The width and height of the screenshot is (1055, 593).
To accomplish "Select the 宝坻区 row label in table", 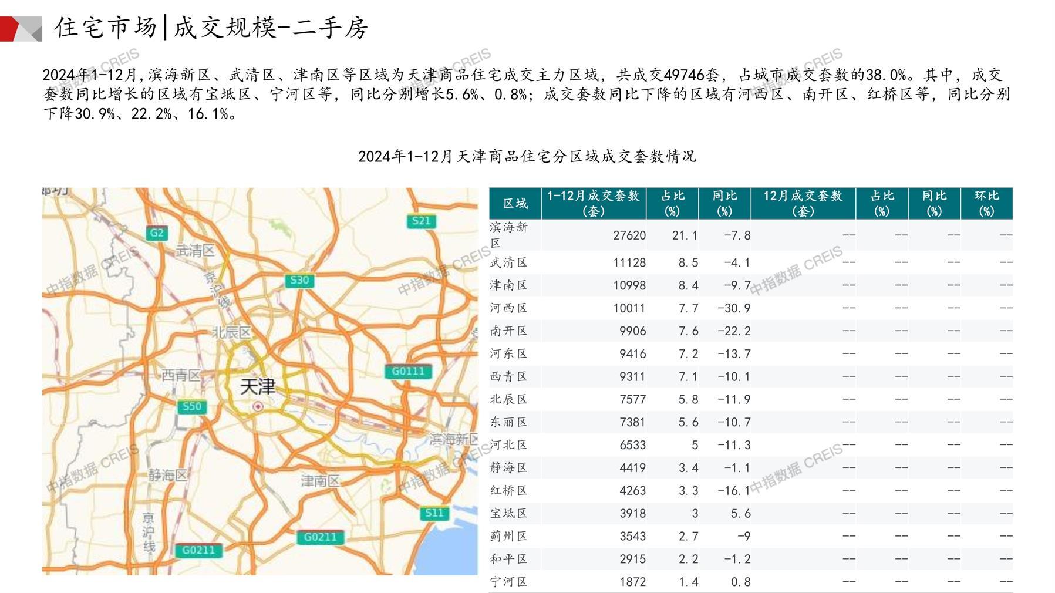I will (x=508, y=513).
